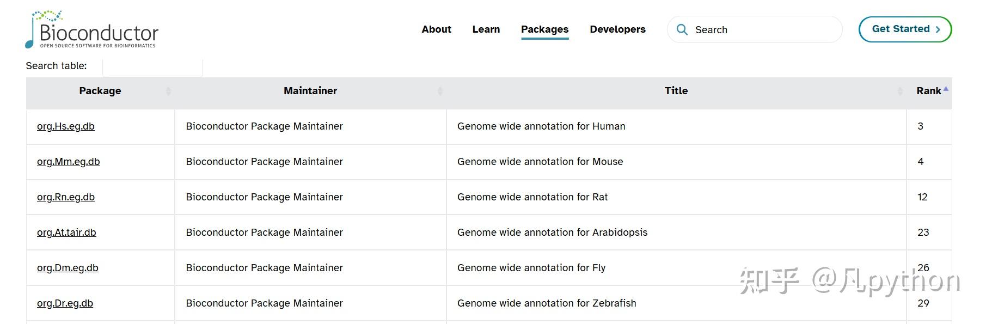Sort table by Package column arrows
This screenshot has width=986, height=324.
[168, 91]
